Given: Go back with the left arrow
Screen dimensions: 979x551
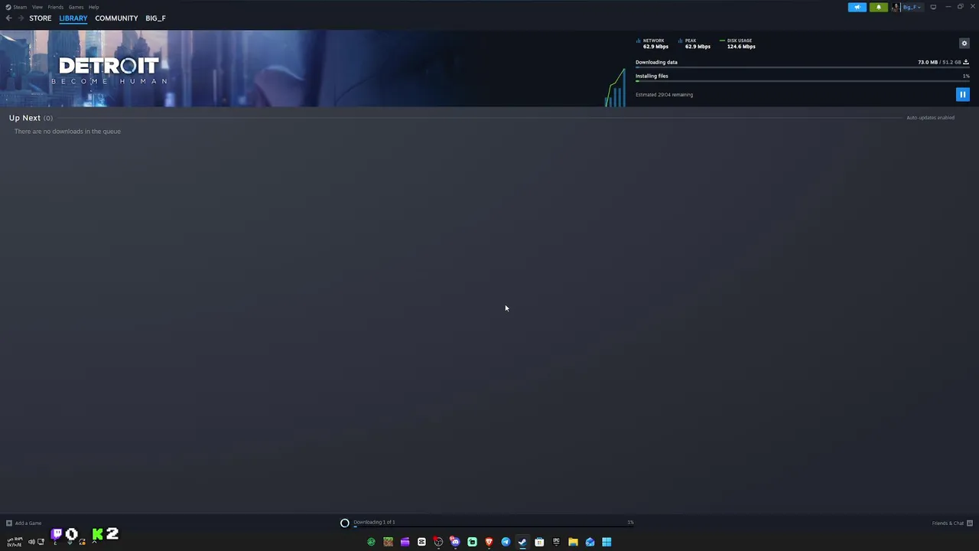Looking at the screenshot, I should click(8, 18).
